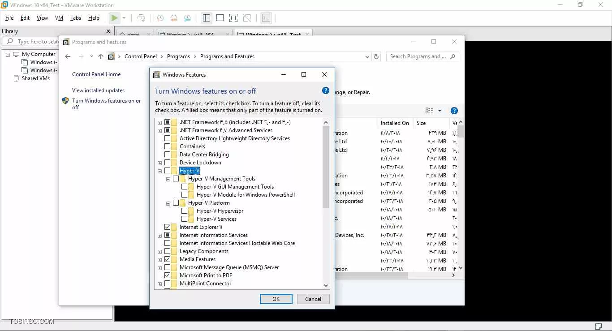
Task: Expand Internet Information Services node
Action: 159,236
